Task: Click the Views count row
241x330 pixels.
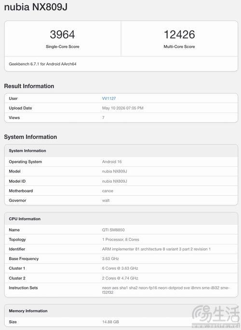Action: point(121,117)
